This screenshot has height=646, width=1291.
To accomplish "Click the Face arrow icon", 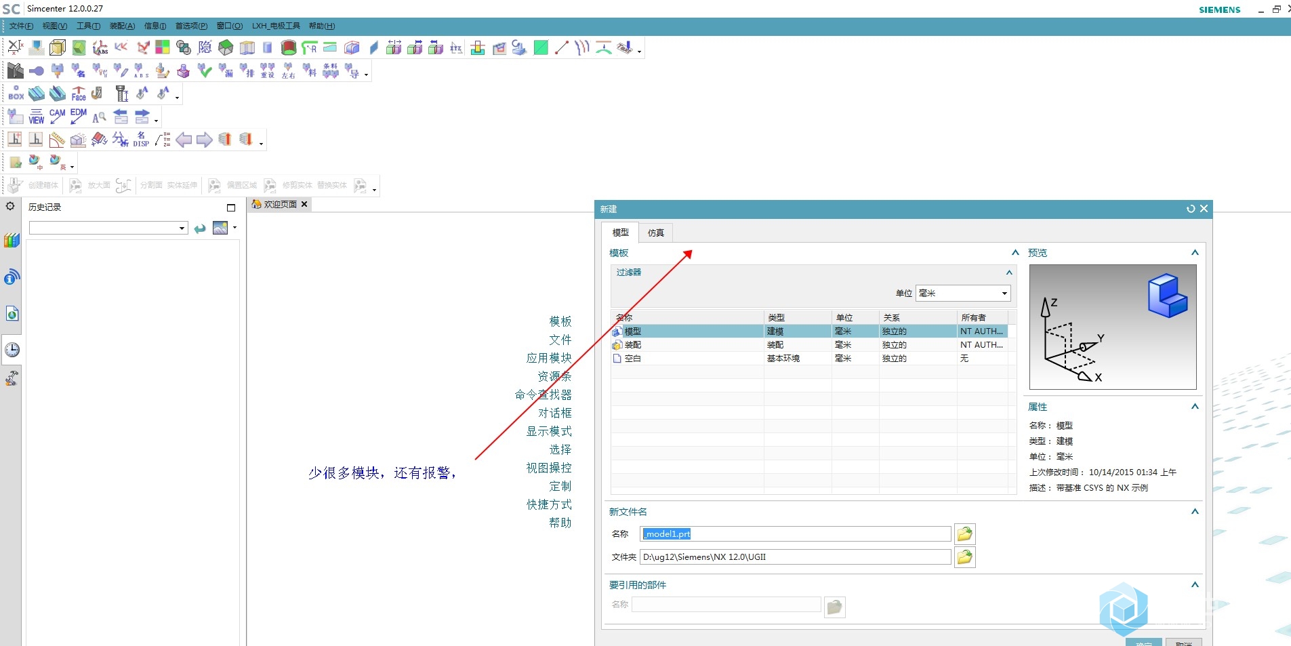I will [x=79, y=94].
